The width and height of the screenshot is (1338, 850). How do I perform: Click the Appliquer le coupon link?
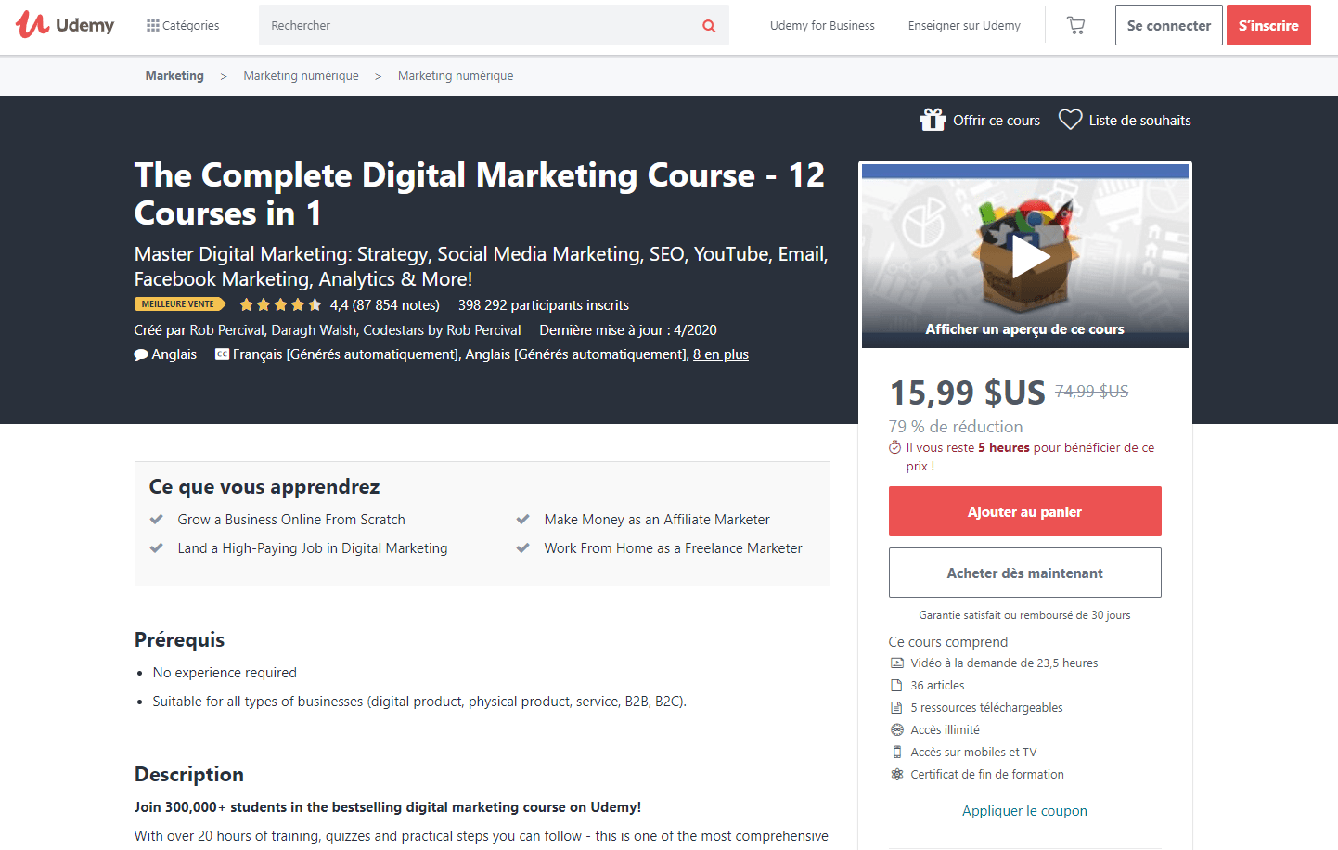pos(1024,810)
